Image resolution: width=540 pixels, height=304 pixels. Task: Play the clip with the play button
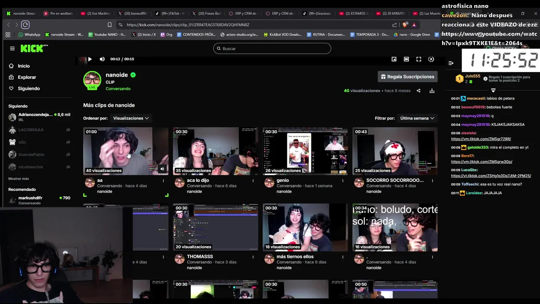coord(89,59)
